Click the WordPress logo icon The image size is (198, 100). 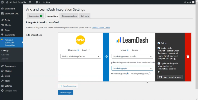point(2,2)
